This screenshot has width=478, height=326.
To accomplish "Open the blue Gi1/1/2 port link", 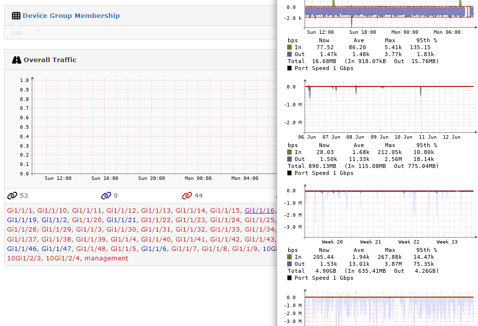I will [x=54, y=220].
